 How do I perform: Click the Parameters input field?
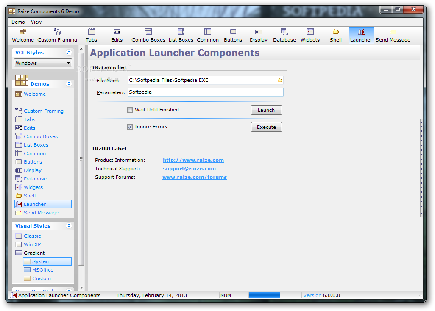click(x=206, y=92)
